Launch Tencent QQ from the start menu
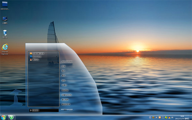Viewport: 192px width, 120px height. tap(35, 60)
